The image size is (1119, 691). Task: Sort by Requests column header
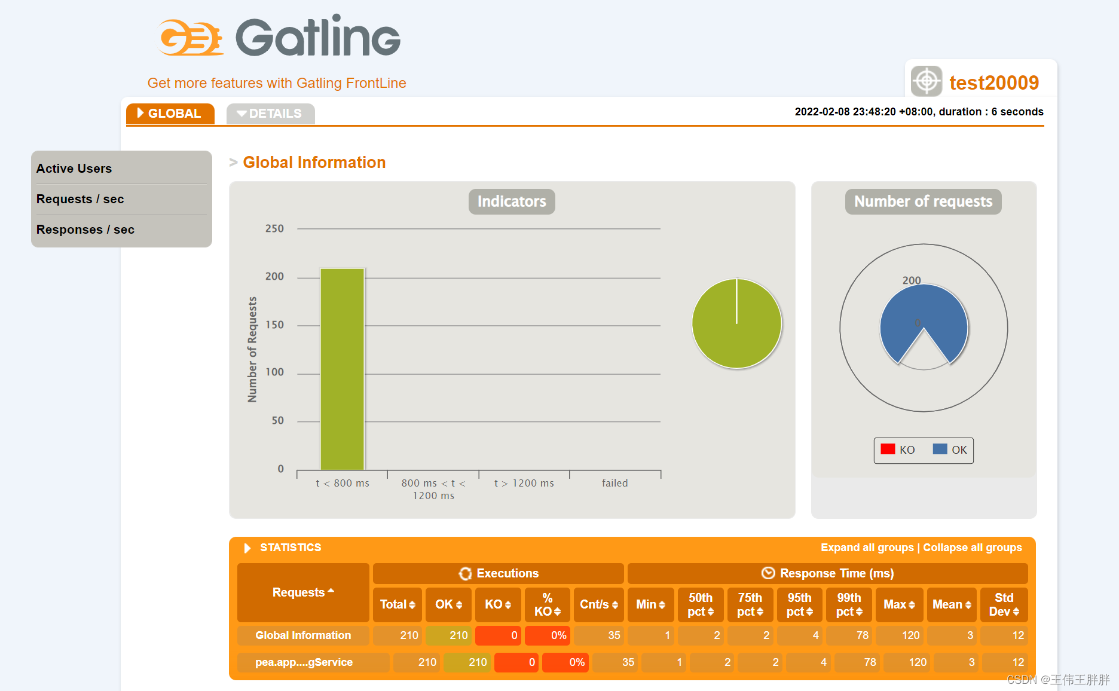[x=303, y=592]
